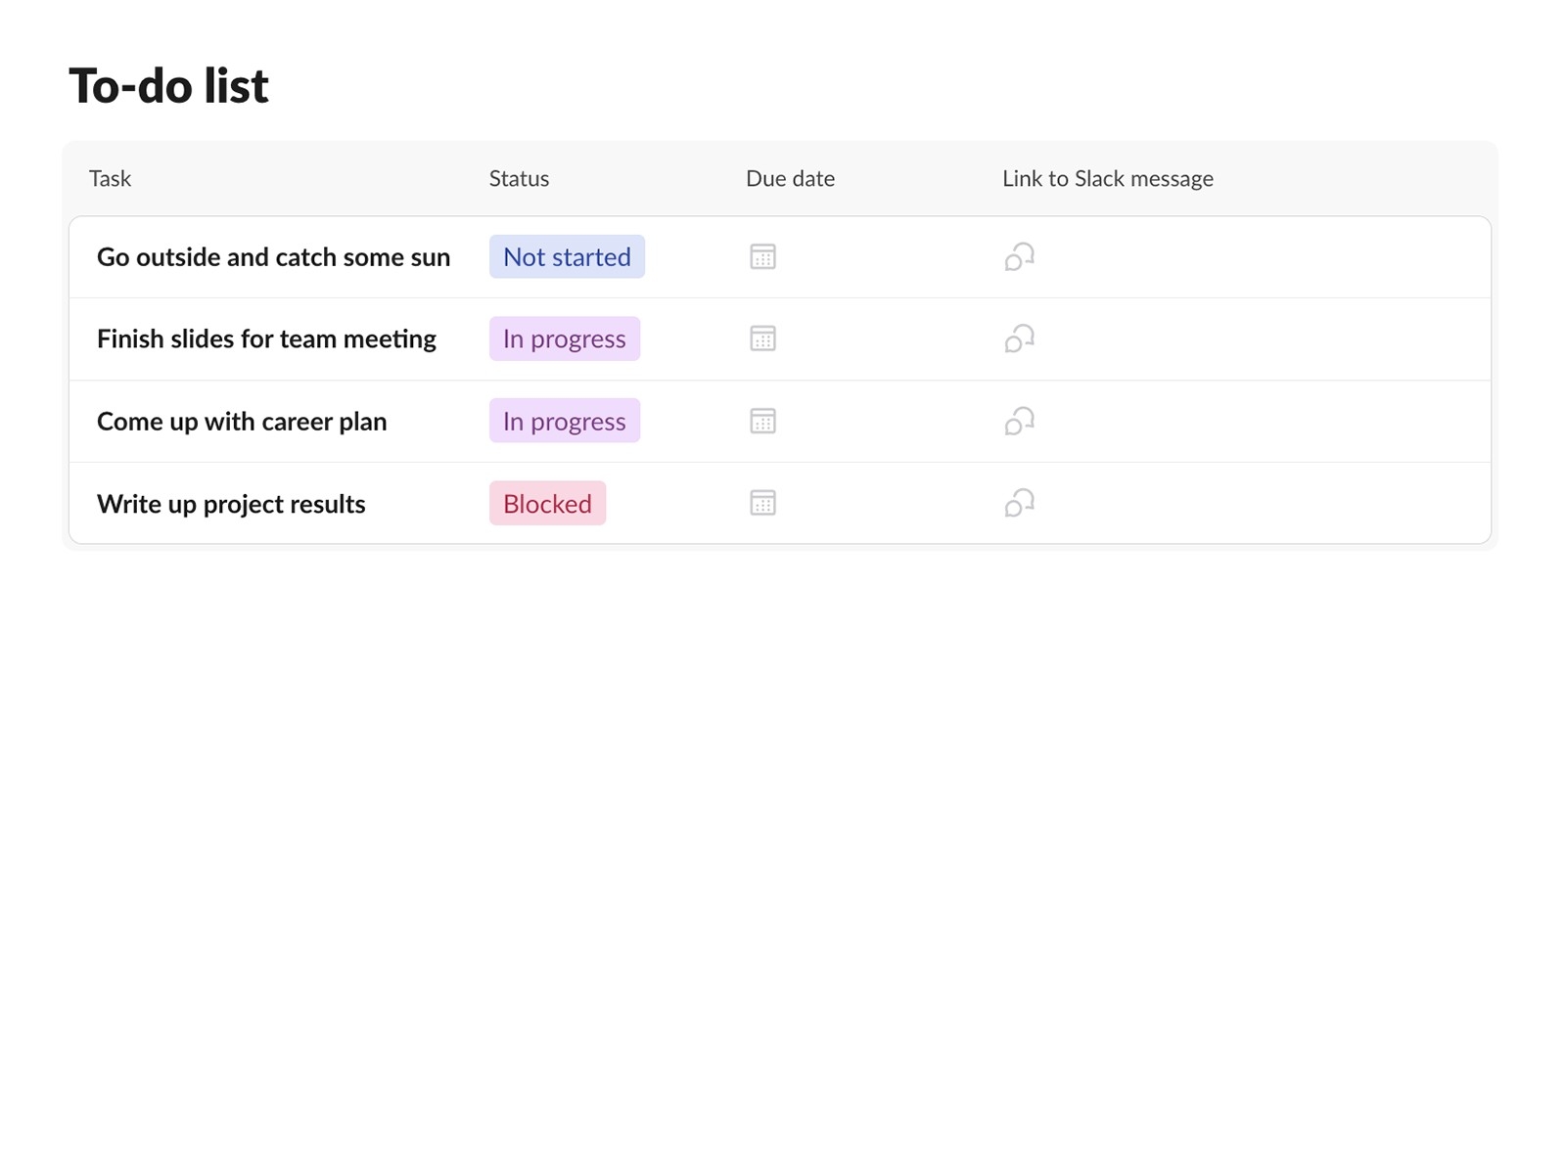The width and height of the screenshot is (1566, 1174).
Task: Click the 'Due date' column header
Action: (x=790, y=178)
